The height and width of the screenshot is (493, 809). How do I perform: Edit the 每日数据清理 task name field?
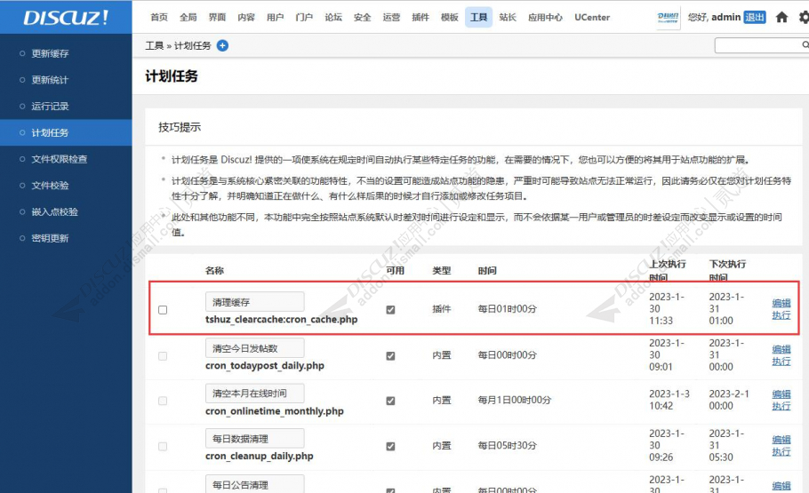pos(254,438)
